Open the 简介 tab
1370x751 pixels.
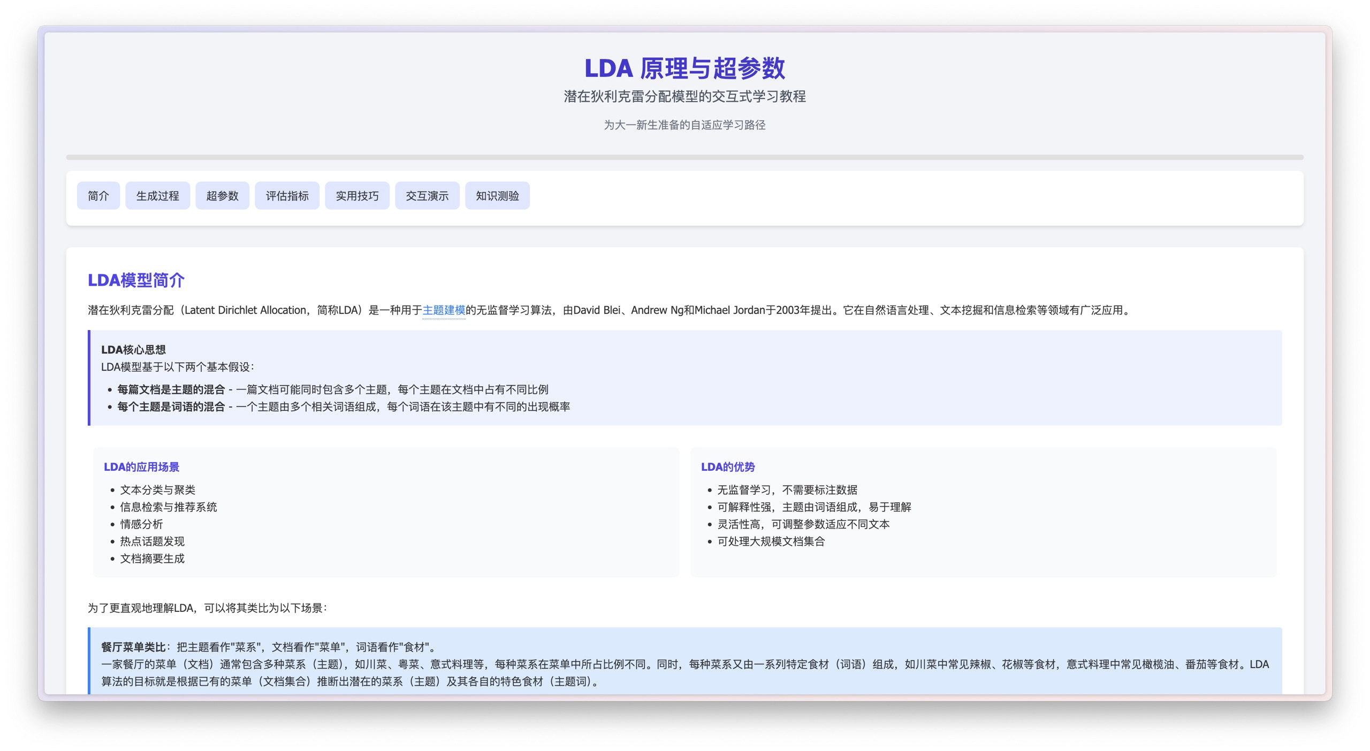pyautogui.click(x=98, y=196)
